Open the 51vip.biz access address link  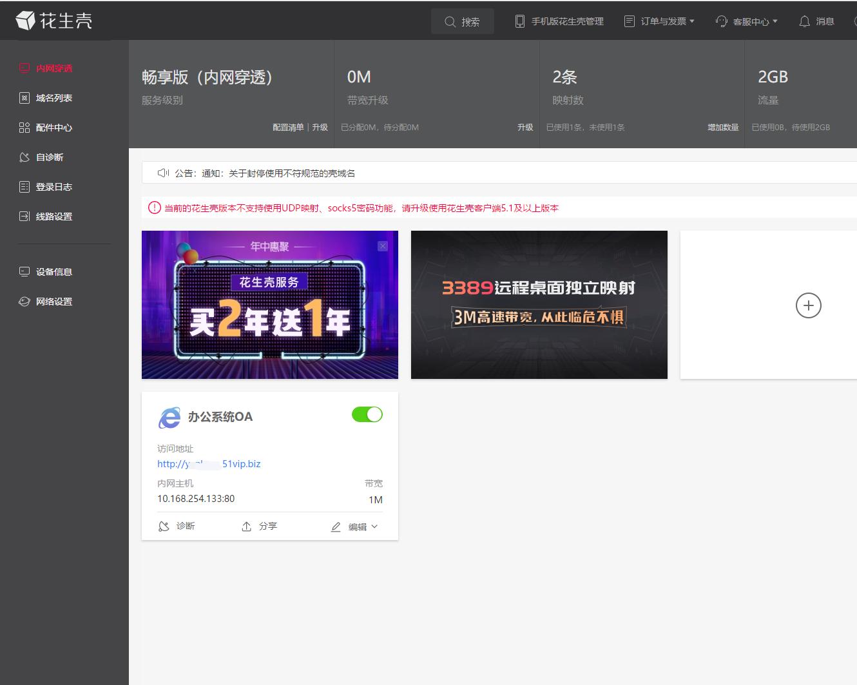(209, 464)
